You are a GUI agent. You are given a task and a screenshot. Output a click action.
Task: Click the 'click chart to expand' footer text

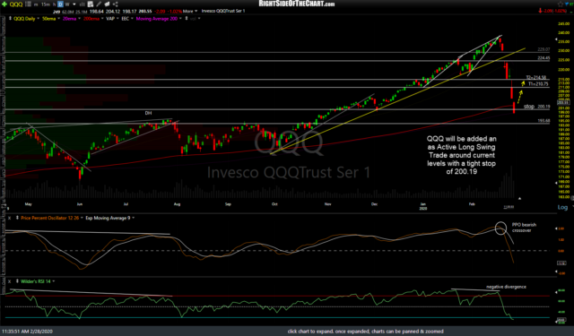pos(365,332)
